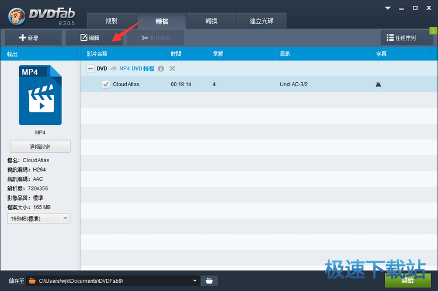Uncheck the Cloud Atlas title checkbox

point(106,85)
